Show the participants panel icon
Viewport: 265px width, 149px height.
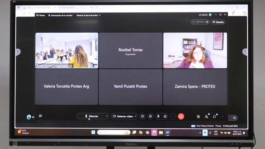(206, 117)
